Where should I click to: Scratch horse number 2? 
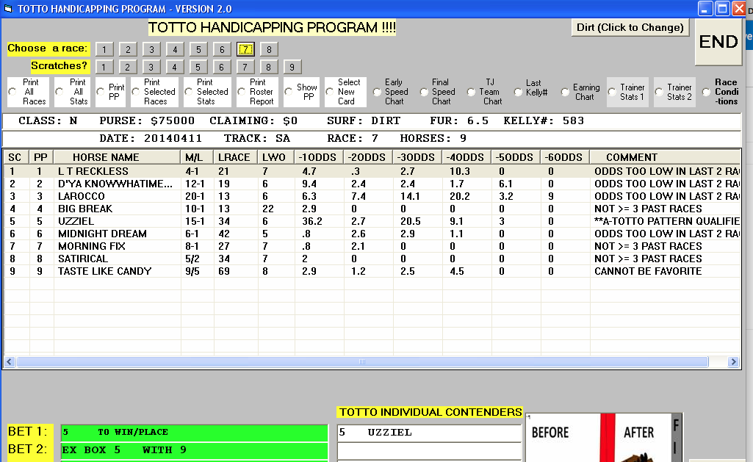point(127,68)
